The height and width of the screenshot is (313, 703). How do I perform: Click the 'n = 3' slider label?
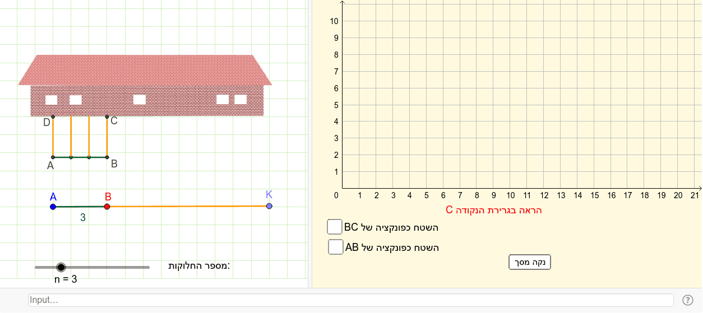click(66, 279)
